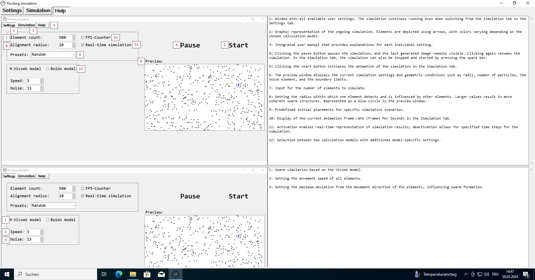Open File Explorer from taskbar
Image resolution: width=535 pixels, height=280 pixels.
(133, 274)
